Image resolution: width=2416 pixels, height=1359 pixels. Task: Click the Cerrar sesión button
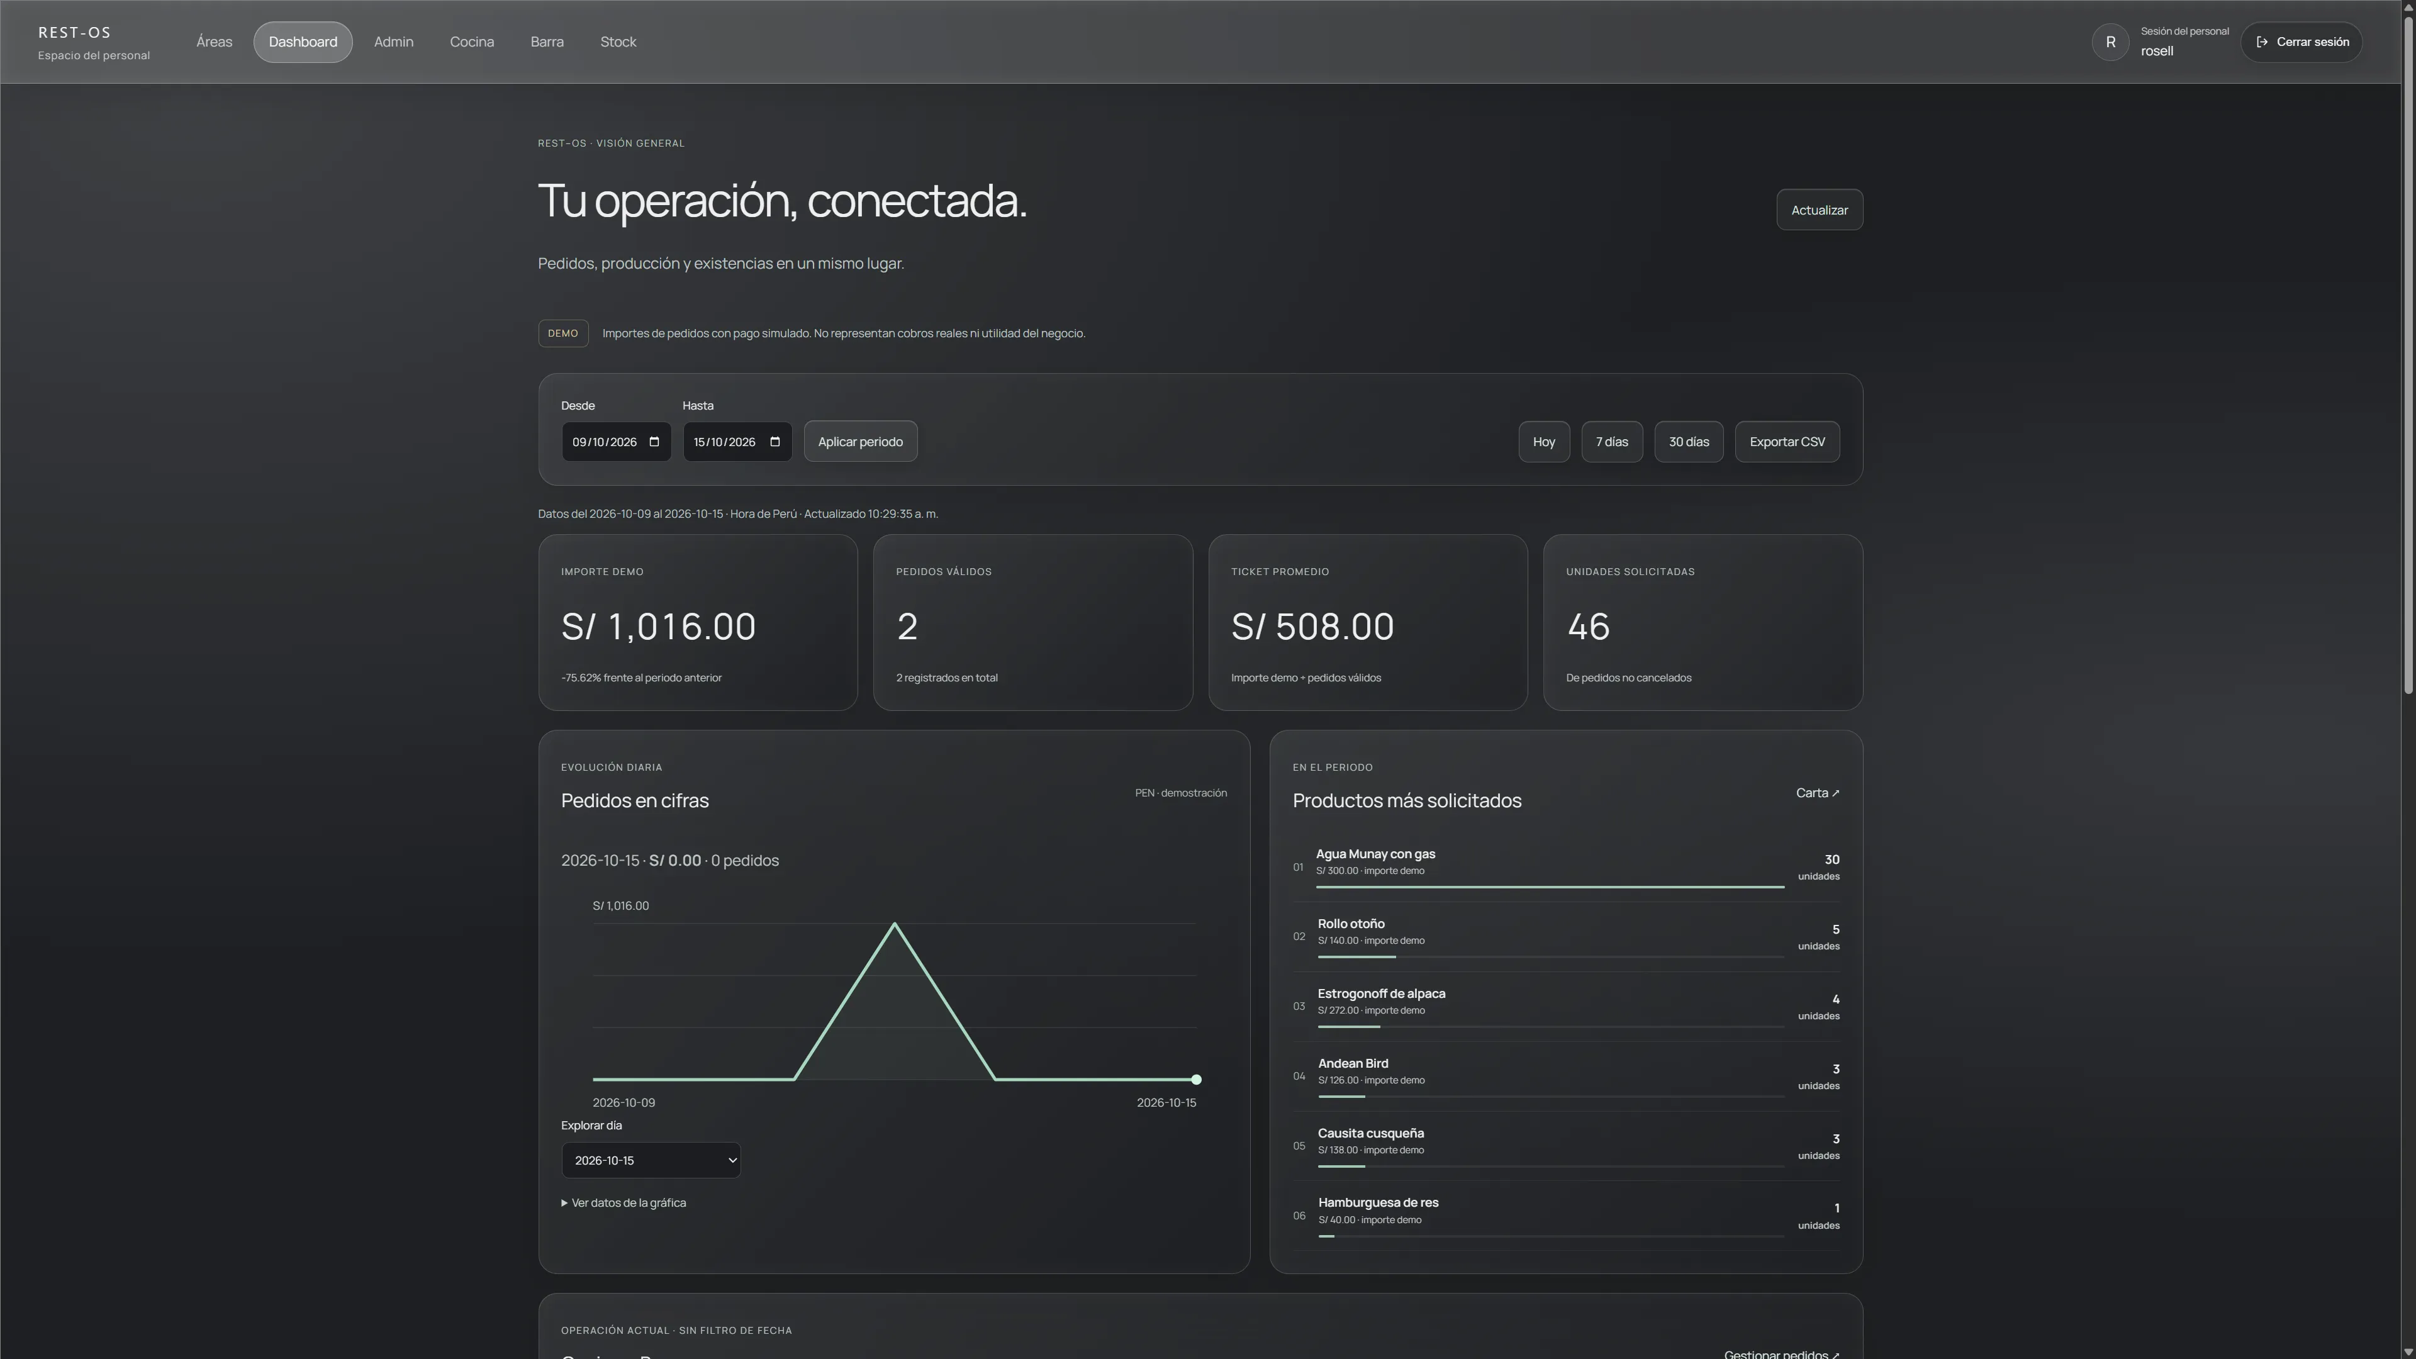coord(2301,42)
